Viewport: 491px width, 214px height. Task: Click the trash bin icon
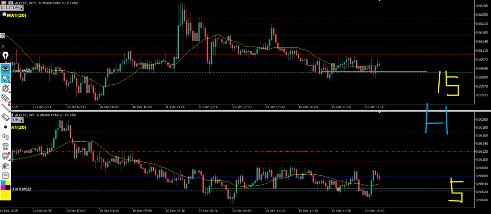click(x=5, y=146)
